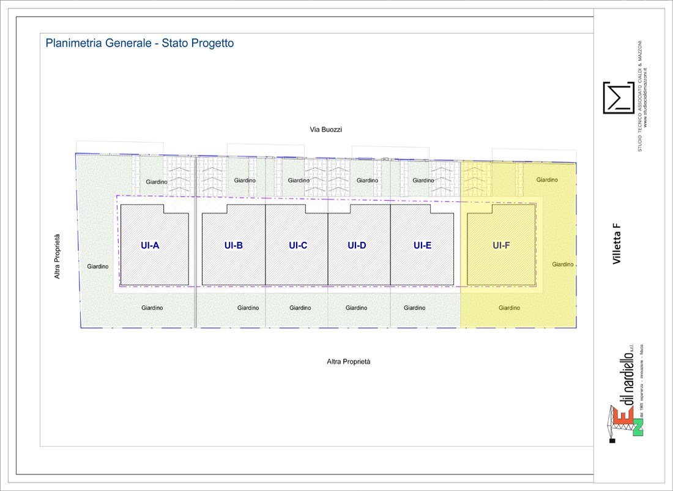Click the Giardino label in yellow area above UI-F

[547, 179]
